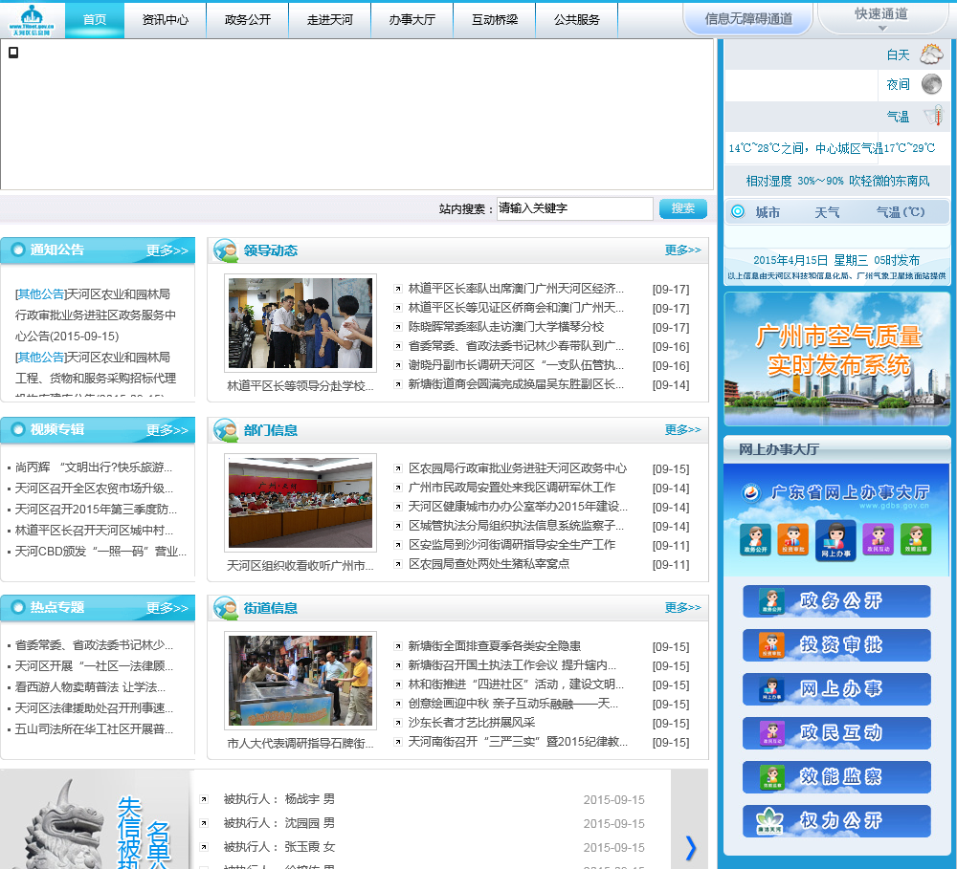Advance the 失信被执行人 list with the right arrow
Image resolution: width=957 pixels, height=869 pixels.
click(690, 847)
